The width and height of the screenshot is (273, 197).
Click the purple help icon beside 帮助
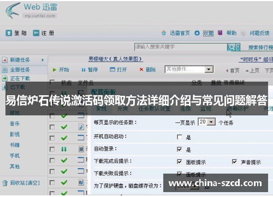coord(220,33)
